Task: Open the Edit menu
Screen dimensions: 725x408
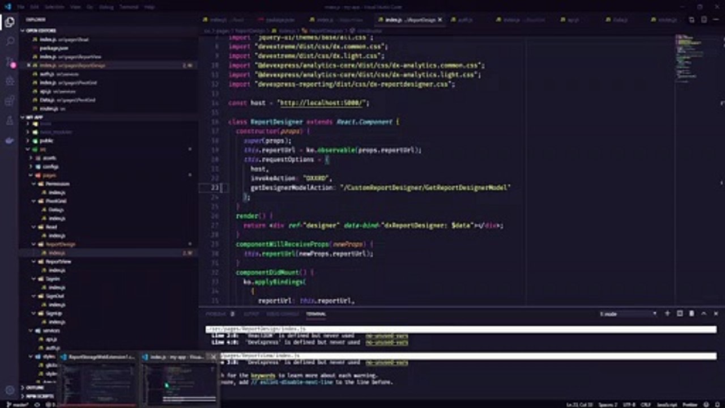Action: point(36,7)
